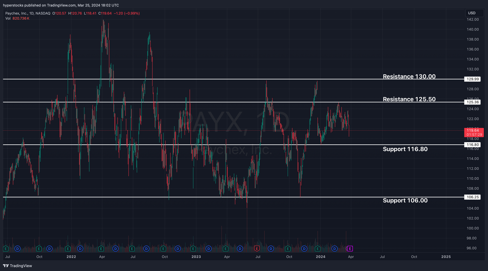The height and width of the screenshot is (271, 488).
Task: Click the 2023 year label on the time axis
Action: click(x=196, y=257)
